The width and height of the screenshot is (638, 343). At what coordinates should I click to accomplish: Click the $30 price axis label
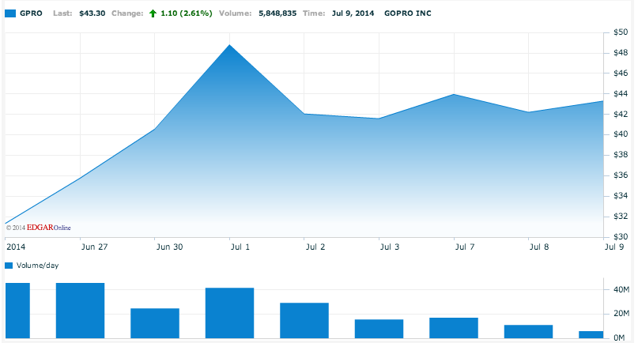click(x=621, y=237)
